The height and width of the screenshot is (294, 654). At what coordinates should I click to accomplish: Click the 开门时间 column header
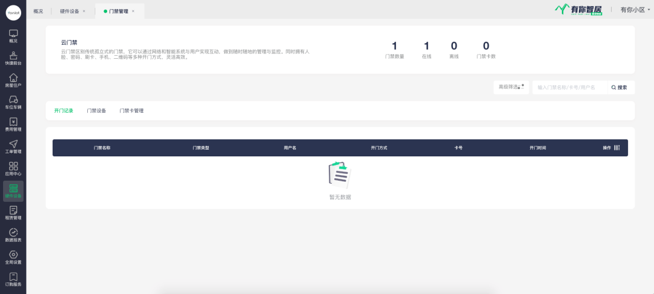click(538, 148)
